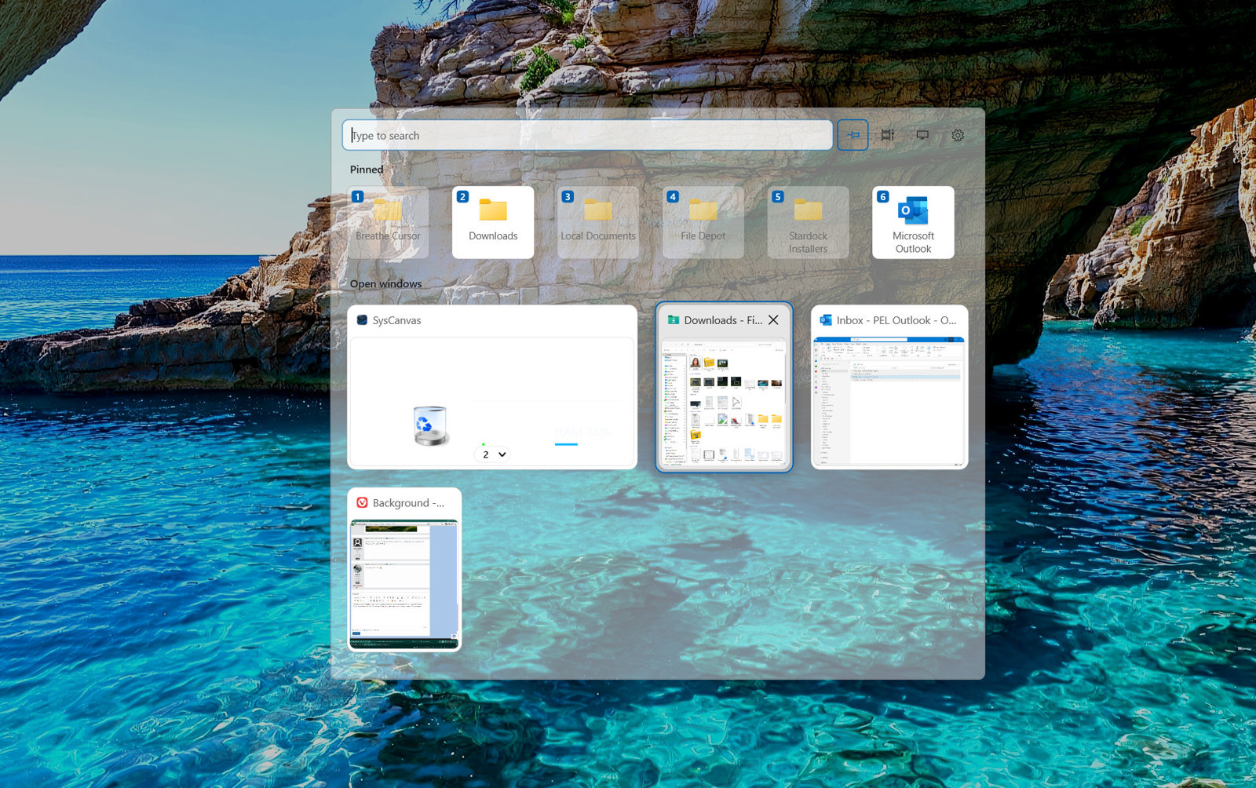The height and width of the screenshot is (788, 1256).
Task: Click the monitor display icon
Action: 922,135
